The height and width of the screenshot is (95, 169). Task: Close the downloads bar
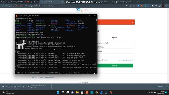pyautogui.click(x=167, y=87)
